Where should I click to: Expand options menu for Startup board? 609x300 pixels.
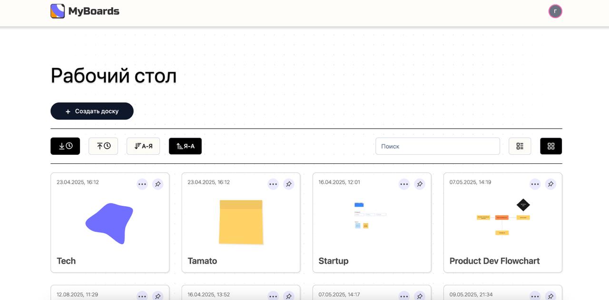point(404,184)
